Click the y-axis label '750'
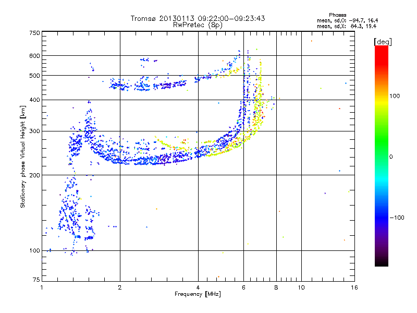Viewport: 417px width, 313px height. click(34, 33)
